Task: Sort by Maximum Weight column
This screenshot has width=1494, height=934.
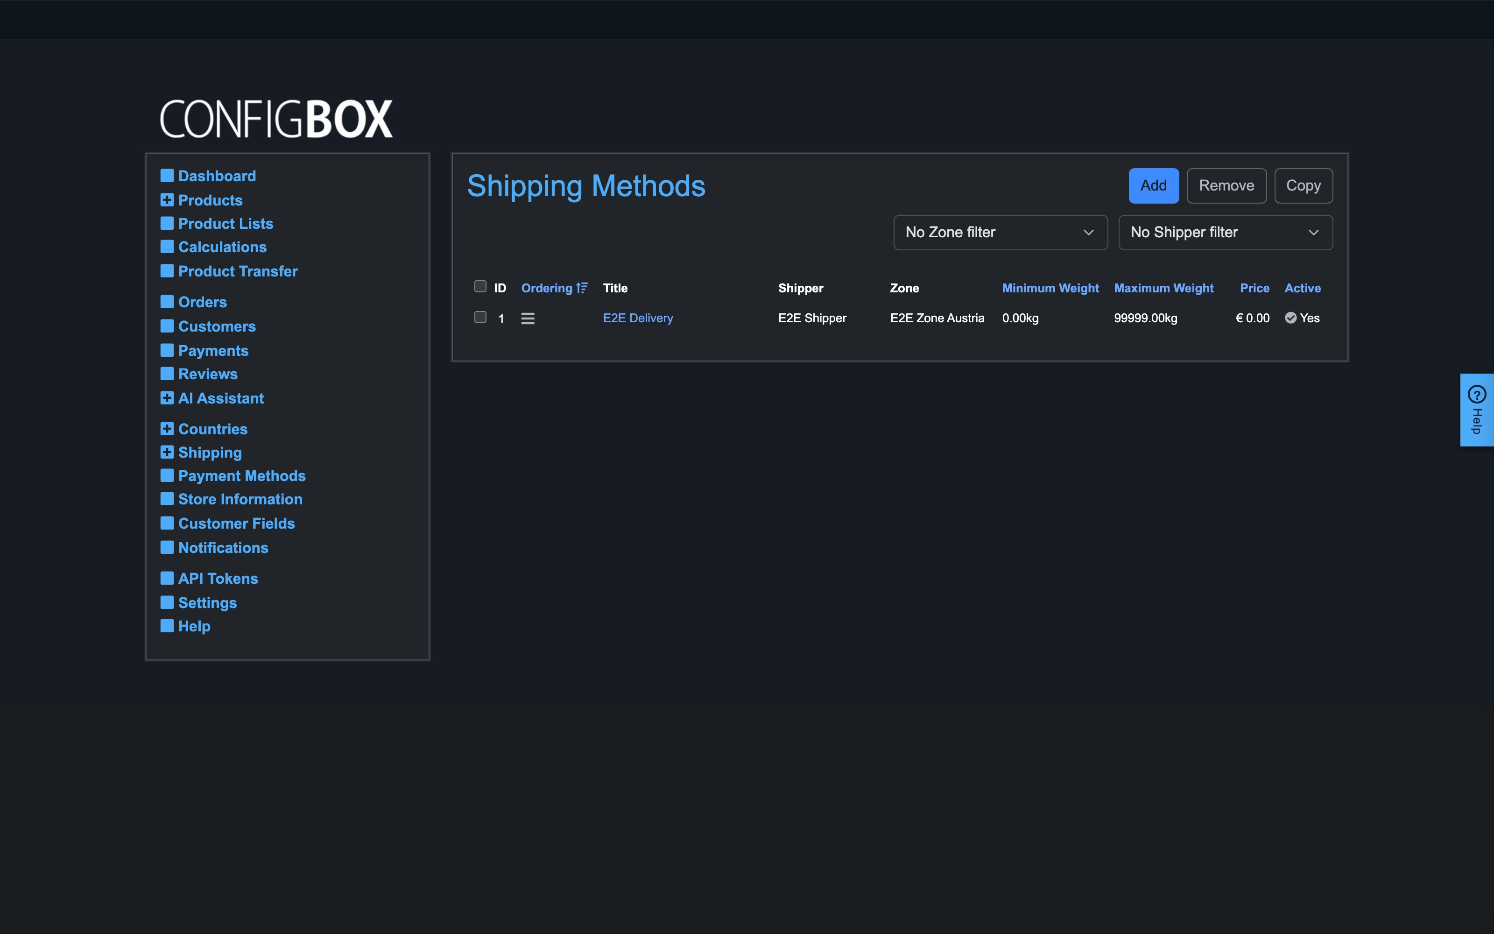Action: coord(1164,288)
